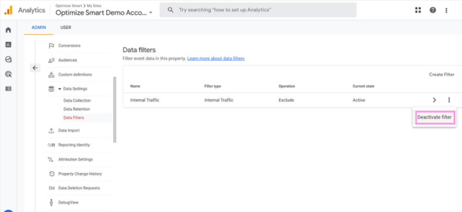Screen dimensions: 462x212
Task: Switch to the USER tab
Action: pyautogui.click(x=66, y=28)
